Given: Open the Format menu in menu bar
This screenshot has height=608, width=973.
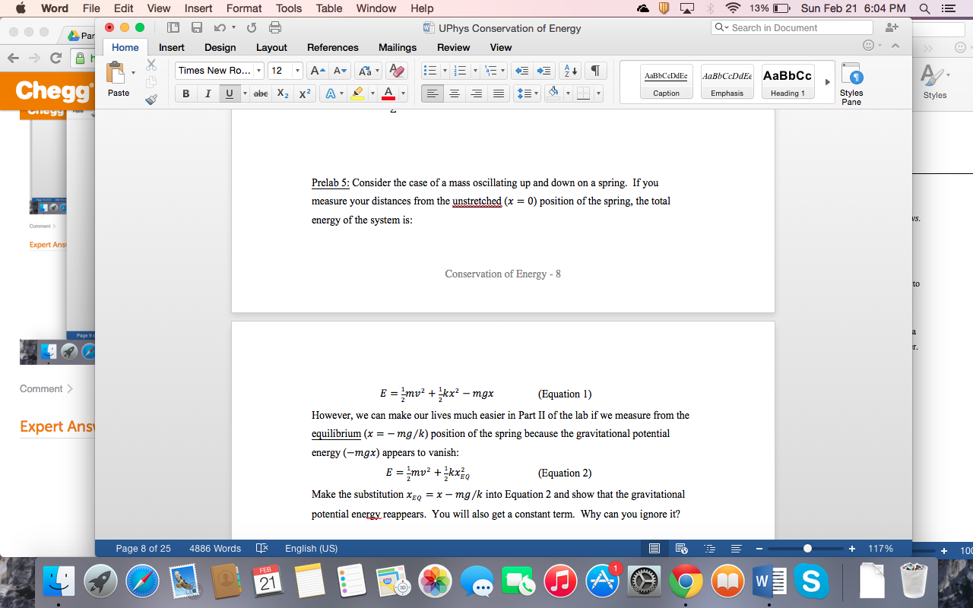Looking at the screenshot, I should (x=244, y=8).
